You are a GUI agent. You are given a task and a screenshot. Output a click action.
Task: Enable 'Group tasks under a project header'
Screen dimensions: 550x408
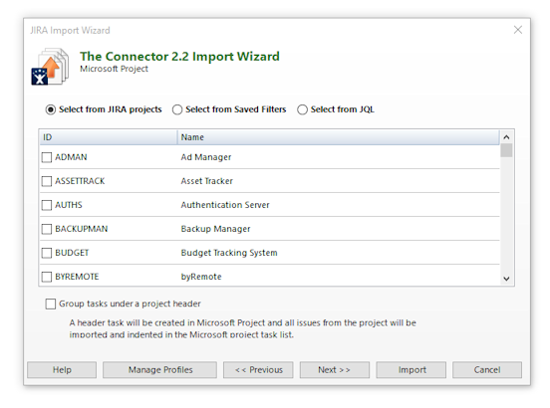[51, 304]
